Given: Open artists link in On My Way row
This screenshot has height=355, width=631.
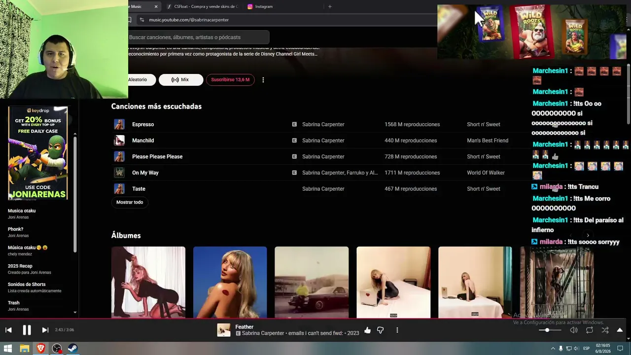Looking at the screenshot, I should click(x=340, y=173).
